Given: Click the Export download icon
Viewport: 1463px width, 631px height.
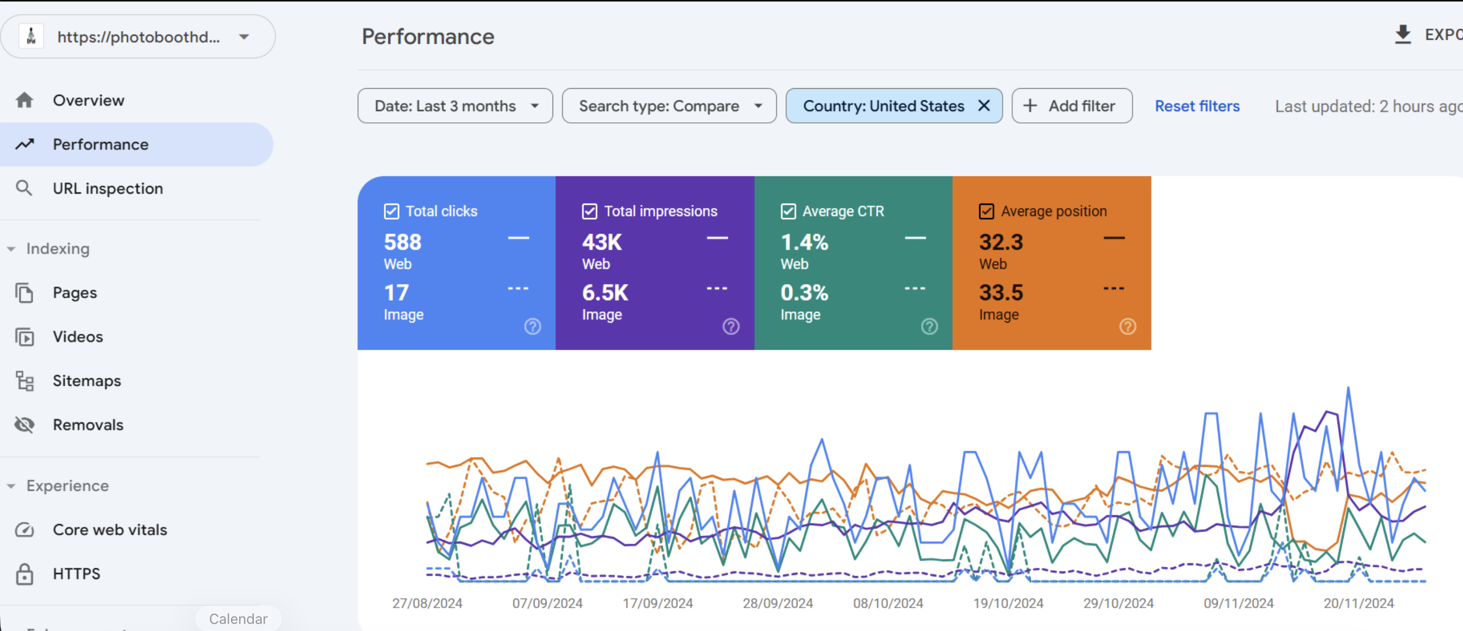Looking at the screenshot, I should pos(1403,35).
